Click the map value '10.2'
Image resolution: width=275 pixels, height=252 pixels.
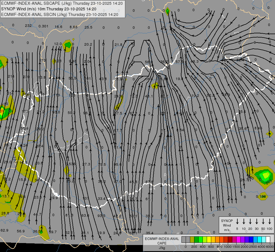(x=195, y=96)
